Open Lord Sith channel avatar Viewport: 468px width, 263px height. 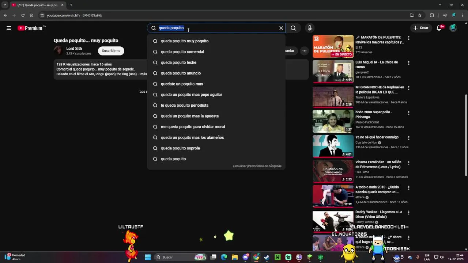58,50
